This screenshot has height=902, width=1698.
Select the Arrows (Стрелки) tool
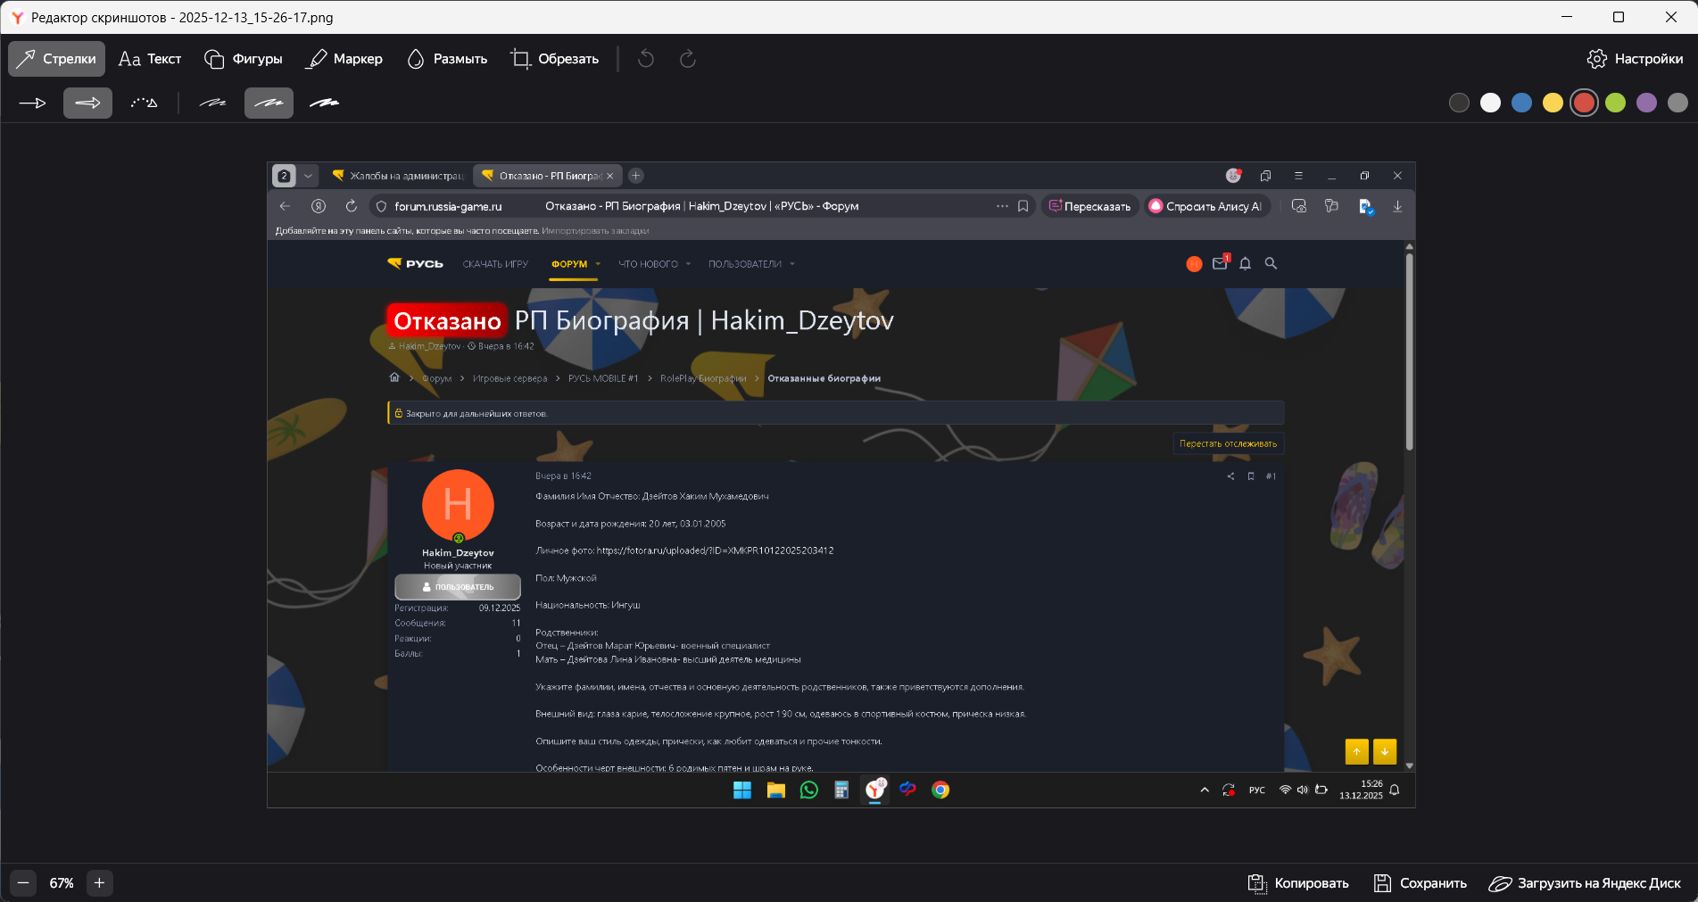tap(57, 59)
